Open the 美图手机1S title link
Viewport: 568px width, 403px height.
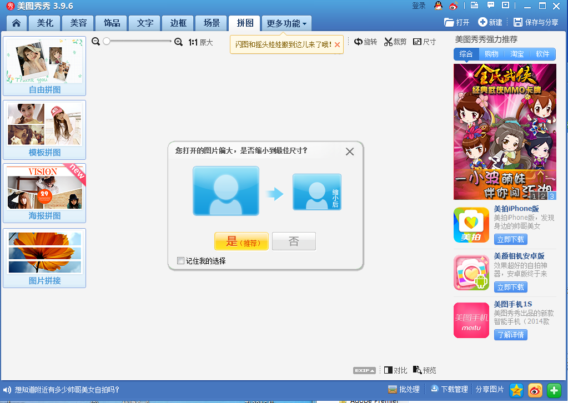[x=513, y=304]
